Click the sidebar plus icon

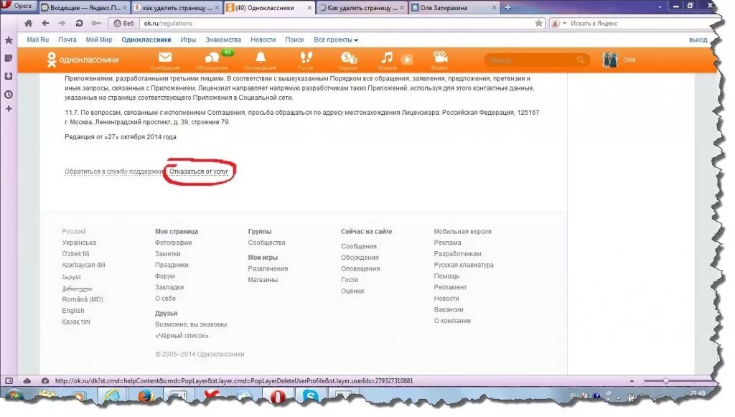pos(9,108)
